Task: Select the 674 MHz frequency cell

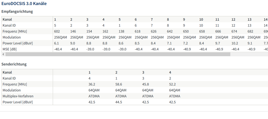Action: point(234,31)
